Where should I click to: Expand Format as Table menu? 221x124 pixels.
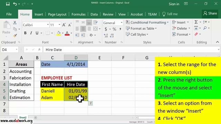pos(141,28)
